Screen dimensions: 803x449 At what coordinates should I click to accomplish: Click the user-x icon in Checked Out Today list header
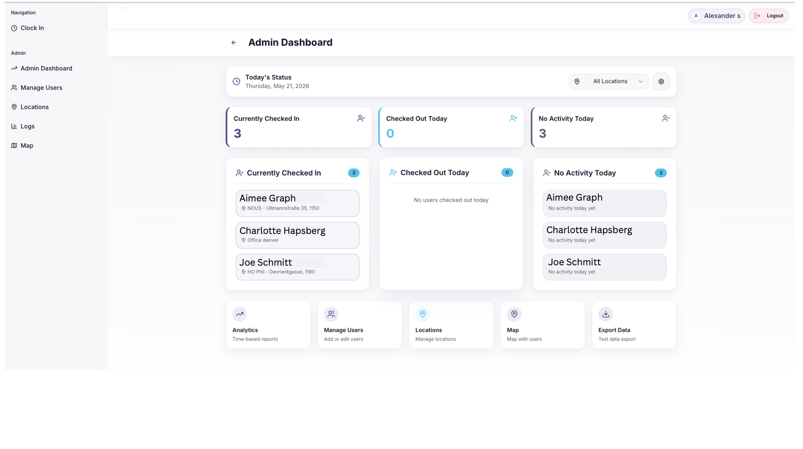click(x=393, y=173)
